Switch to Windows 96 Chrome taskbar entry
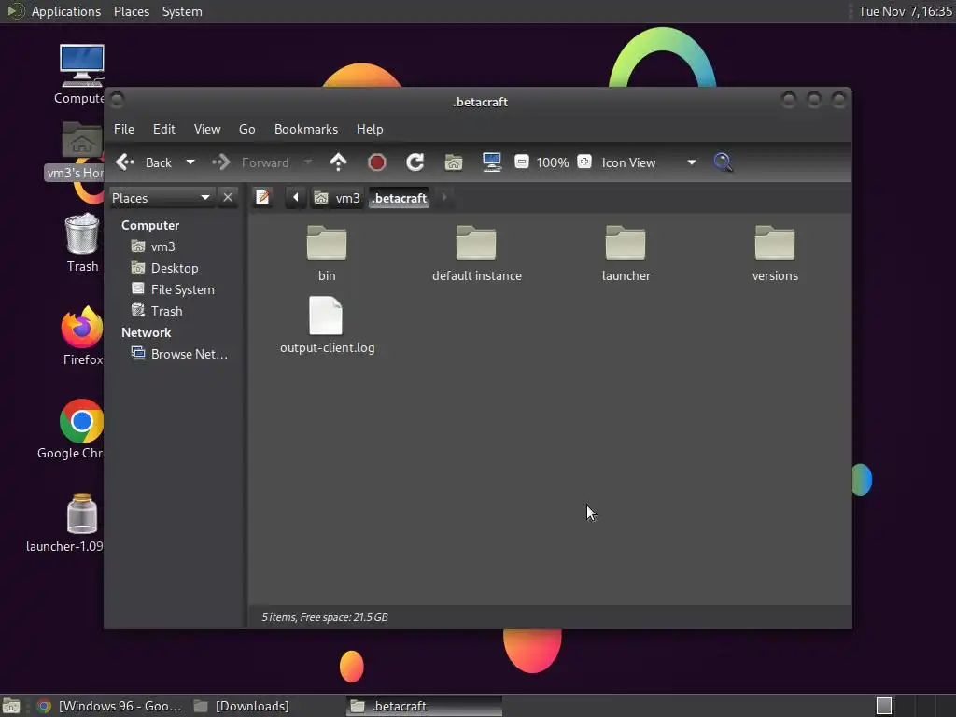The height and width of the screenshot is (717, 956). point(110,706)
